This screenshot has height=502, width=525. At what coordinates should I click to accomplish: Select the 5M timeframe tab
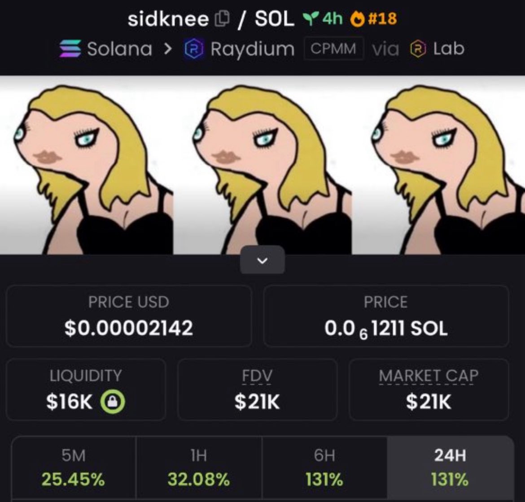pos(74,467)
